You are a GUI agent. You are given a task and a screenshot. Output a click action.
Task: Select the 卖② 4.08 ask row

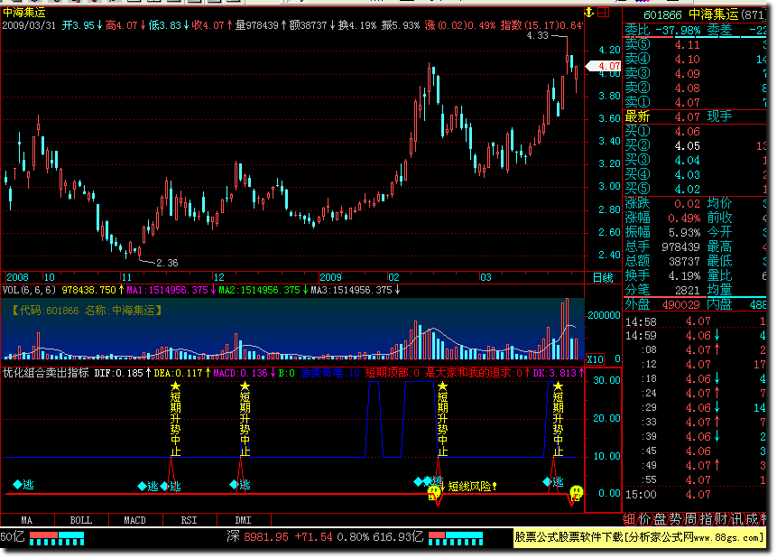(x=695, y=88)
